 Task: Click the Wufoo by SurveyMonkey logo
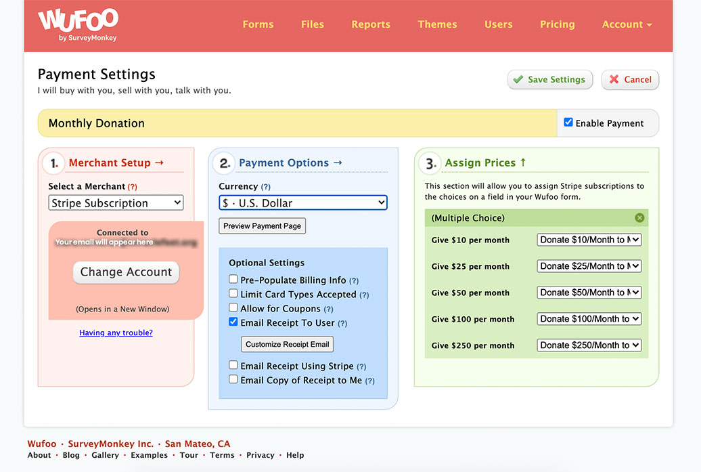click(x=78, y=25)
